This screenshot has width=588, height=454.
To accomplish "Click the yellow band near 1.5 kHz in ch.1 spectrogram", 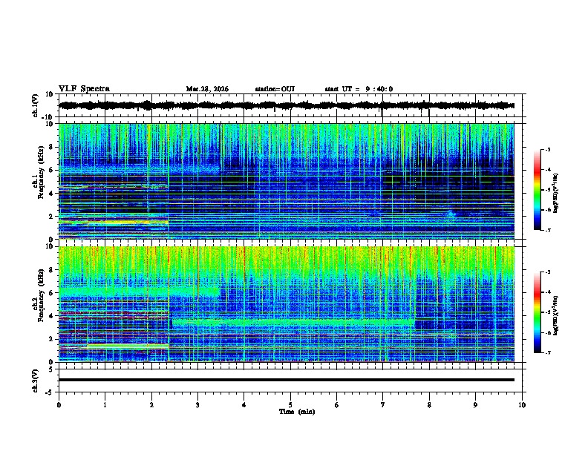I will coord(128,222).
